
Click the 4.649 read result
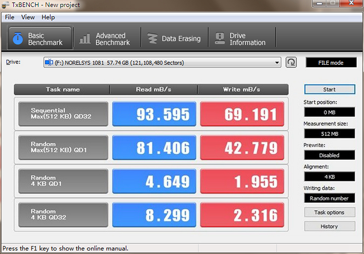(154, 181)
